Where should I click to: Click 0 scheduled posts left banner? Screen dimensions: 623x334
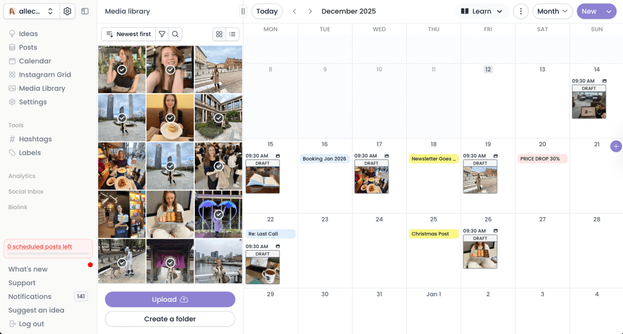[x=48, y=248]
